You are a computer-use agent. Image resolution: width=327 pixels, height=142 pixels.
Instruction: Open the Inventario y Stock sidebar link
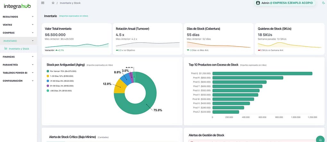click(19, 49)
